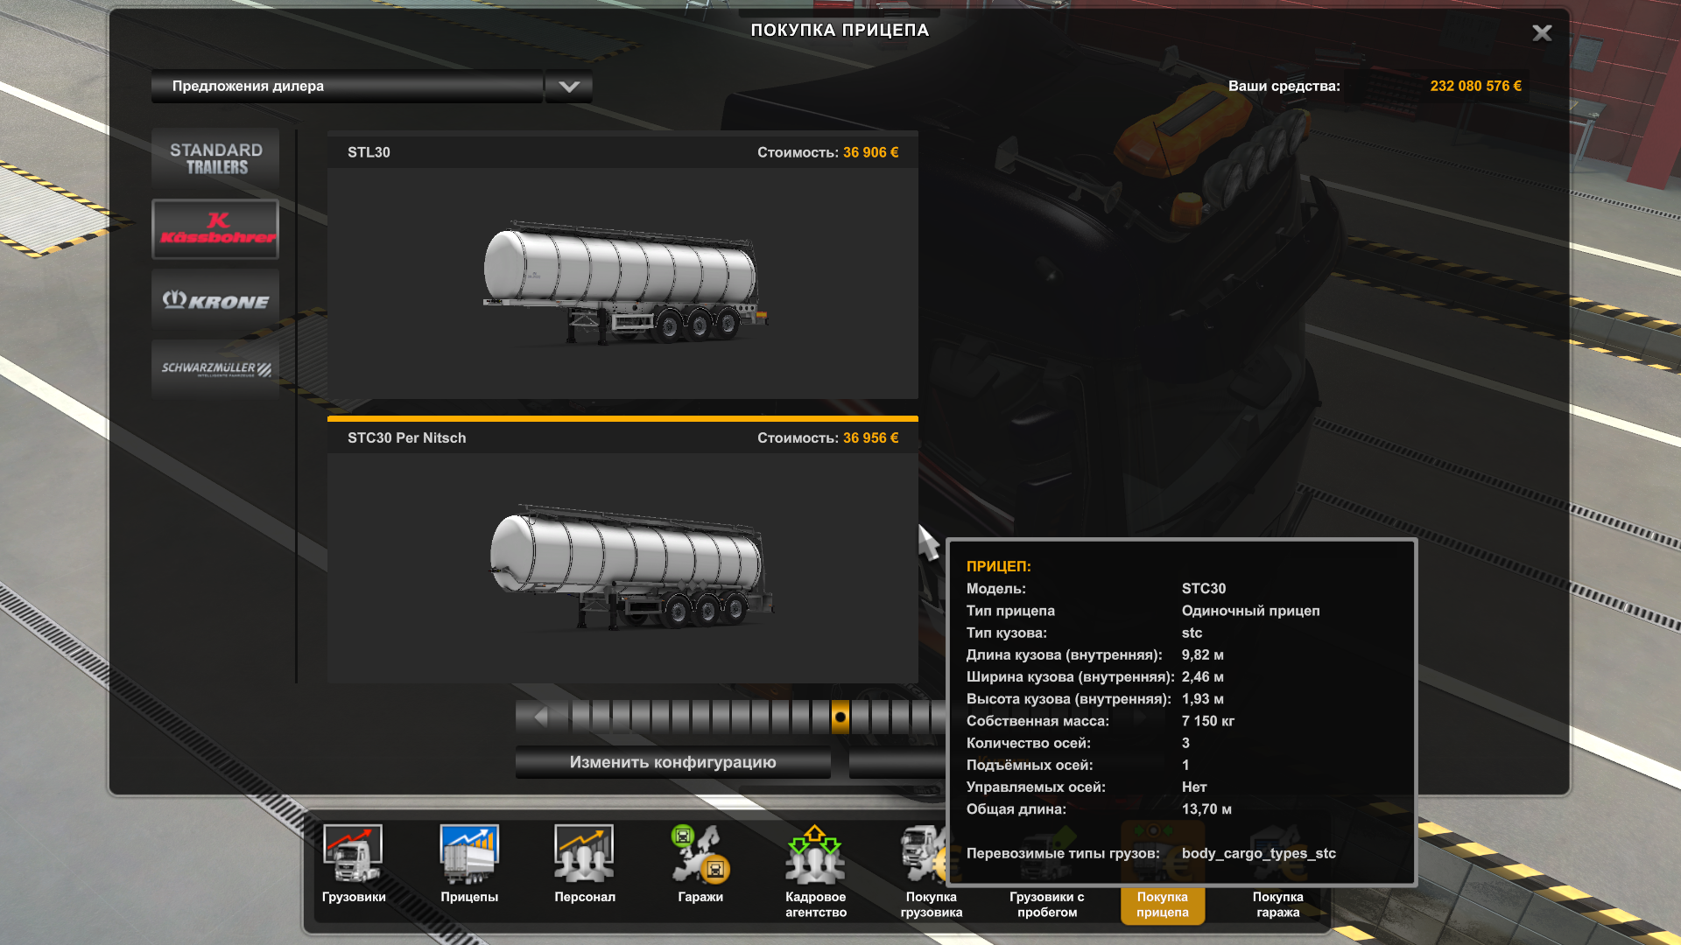Select Standard Trailers brand

coord(215,158)
